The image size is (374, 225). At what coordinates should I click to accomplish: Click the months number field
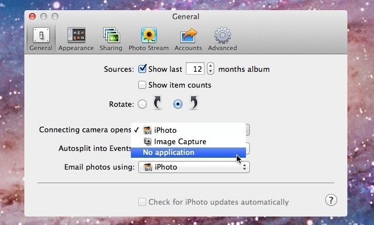(195, 69)
